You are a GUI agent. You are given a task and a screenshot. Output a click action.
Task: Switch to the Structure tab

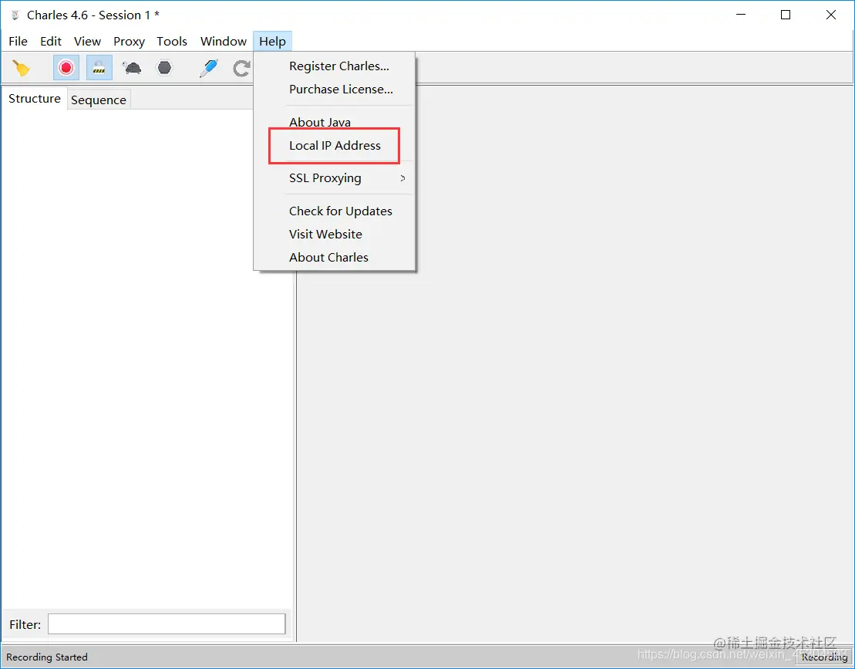35,99
